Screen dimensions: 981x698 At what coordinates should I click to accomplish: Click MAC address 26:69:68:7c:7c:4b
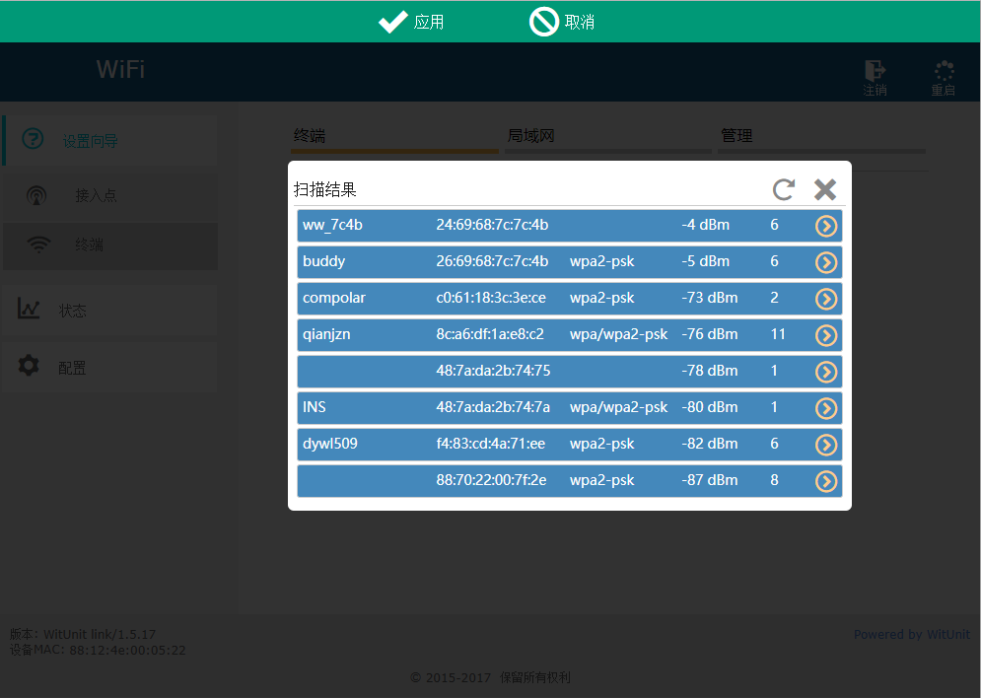click(492, 261)
